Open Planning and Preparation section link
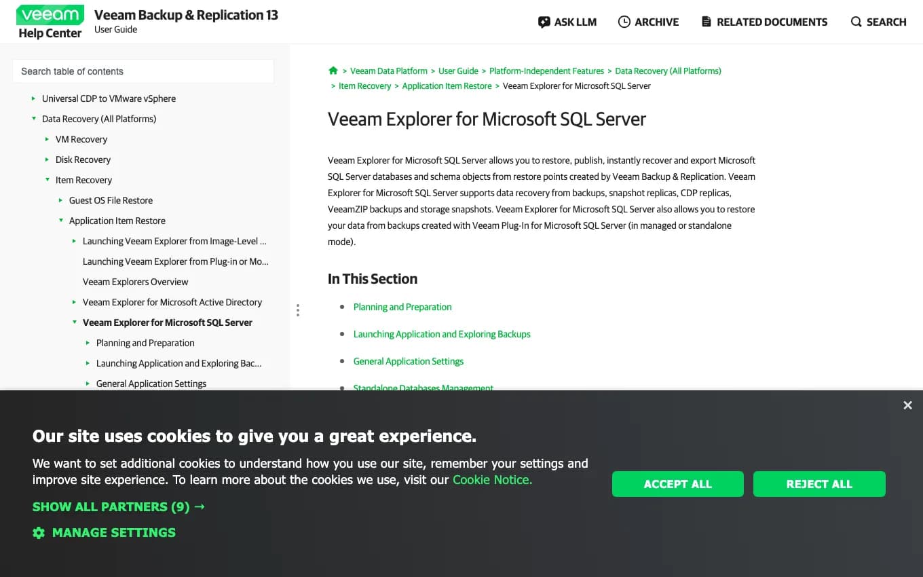This screenshot has width=923, height=577. pos(402,307)
